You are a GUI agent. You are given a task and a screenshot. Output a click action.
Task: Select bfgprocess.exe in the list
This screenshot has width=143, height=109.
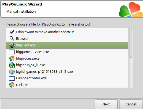(67, 58)
